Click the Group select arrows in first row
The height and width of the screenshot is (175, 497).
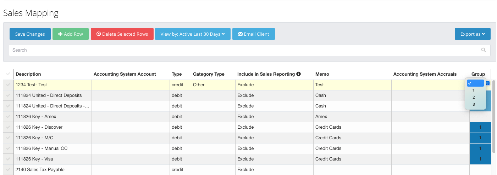pos(487,83)
